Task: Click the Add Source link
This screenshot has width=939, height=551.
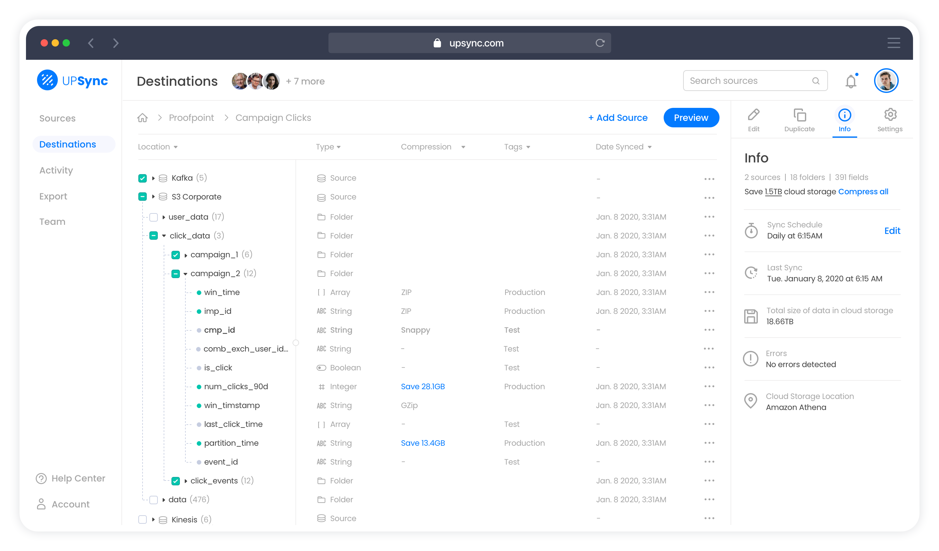Action: [618, 118]
